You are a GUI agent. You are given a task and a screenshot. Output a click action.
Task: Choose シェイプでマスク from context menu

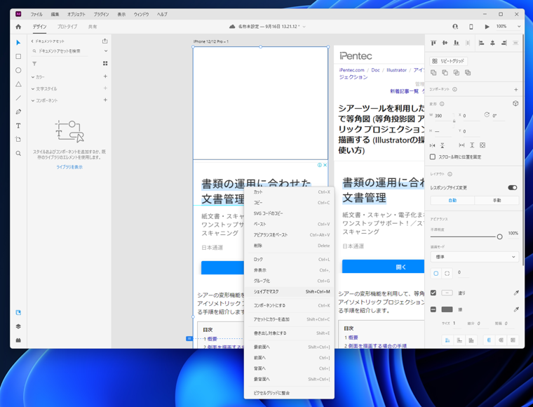[x=289, y=292]
